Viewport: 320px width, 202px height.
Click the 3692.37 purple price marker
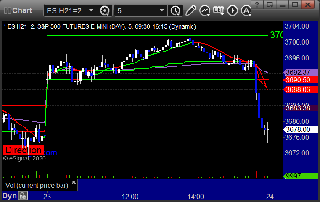pyautogui.click(x=301, y=72)
